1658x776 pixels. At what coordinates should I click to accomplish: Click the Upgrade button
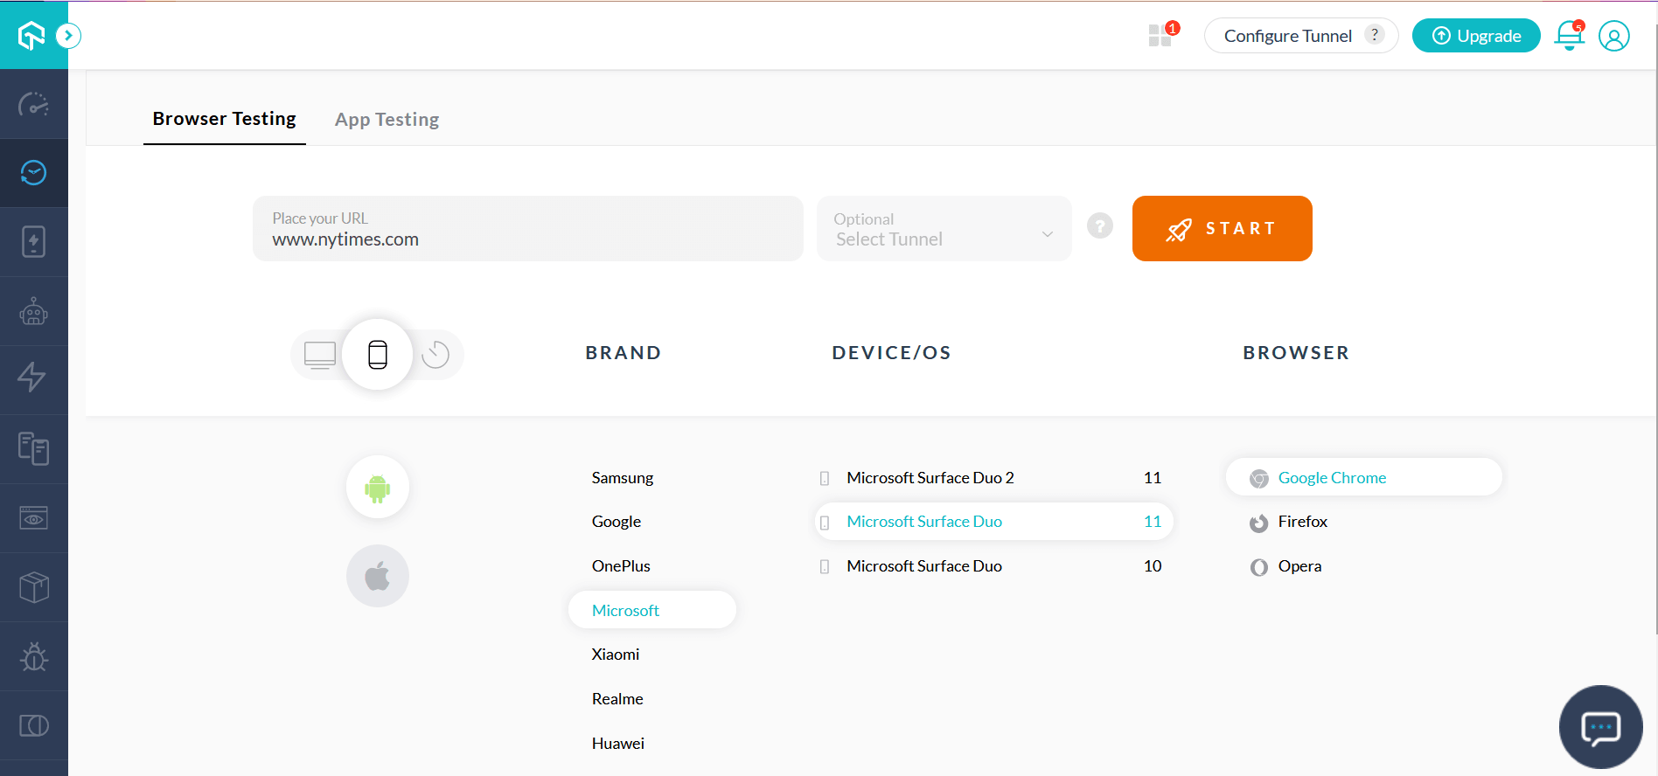[x=1476, y=36]
